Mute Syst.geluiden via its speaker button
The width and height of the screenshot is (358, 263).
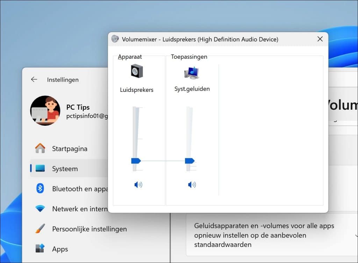192,185
